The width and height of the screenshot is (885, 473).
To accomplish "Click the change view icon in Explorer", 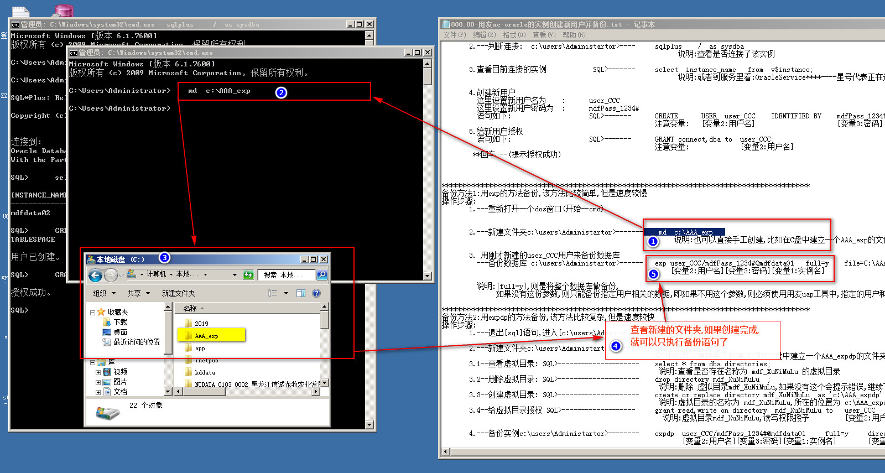I will 273,293.
